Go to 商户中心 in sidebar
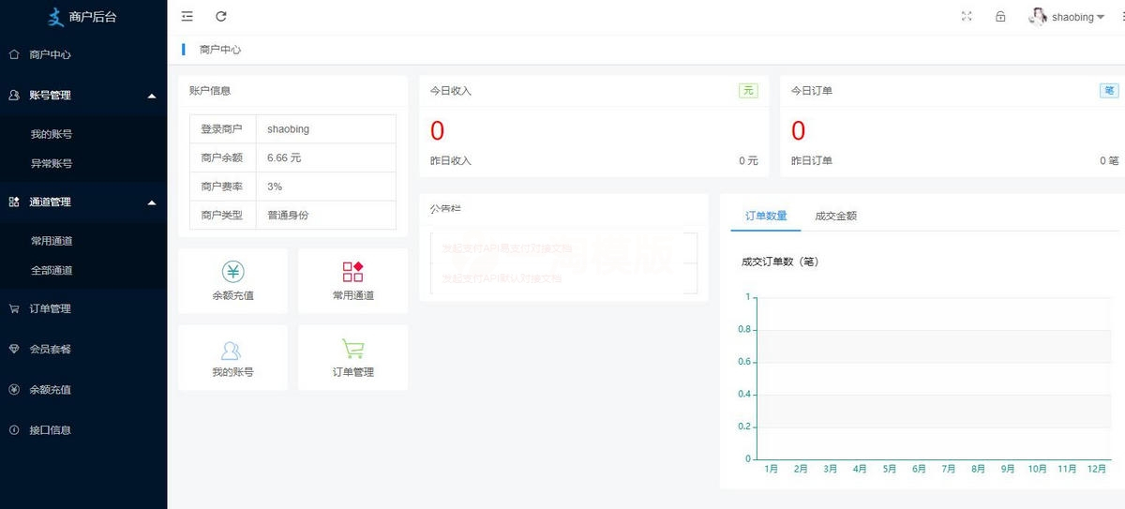 [x=50, y=54]
